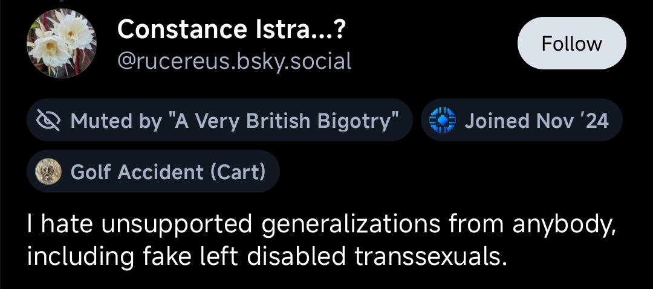Select the "Muted by" label text
Image resolution: width=653 pixels, height=289 pixels.
[116, 121]
